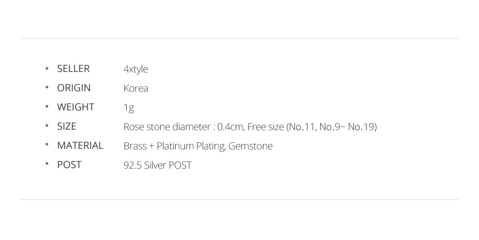Click the top horizontal divider line

(x=239, y=38)
